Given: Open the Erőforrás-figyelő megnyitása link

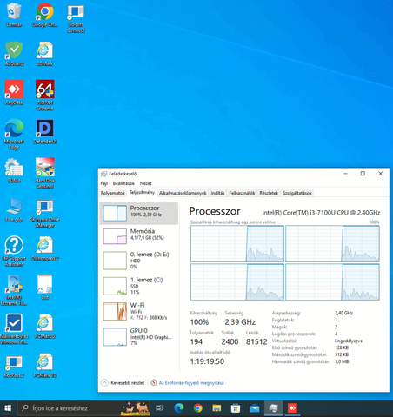Looking at the screenshot, I should tap(191, 383).
